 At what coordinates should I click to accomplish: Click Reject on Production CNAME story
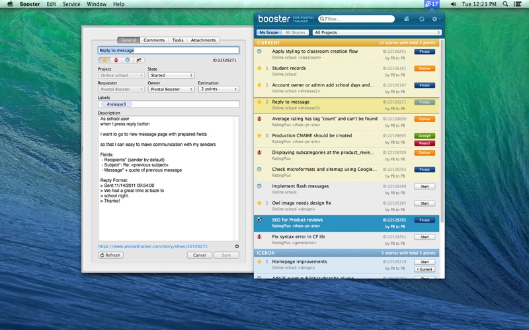425,143
